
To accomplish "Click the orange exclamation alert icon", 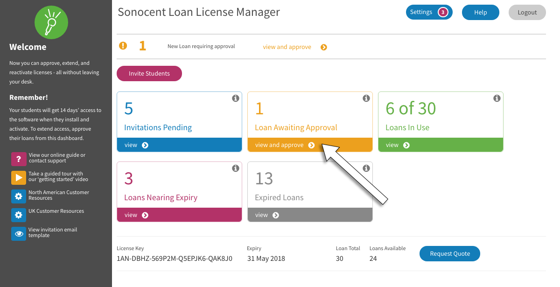I will [x=123, y=46].
